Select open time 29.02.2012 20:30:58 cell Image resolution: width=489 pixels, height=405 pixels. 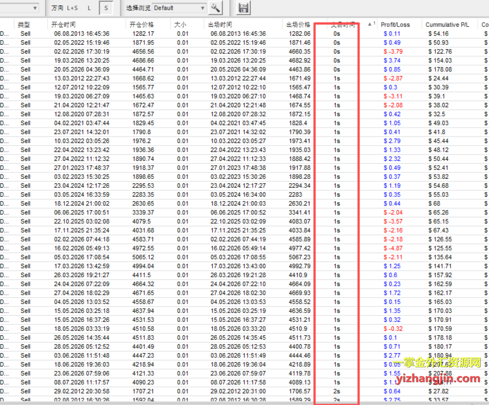pos(82,391)
